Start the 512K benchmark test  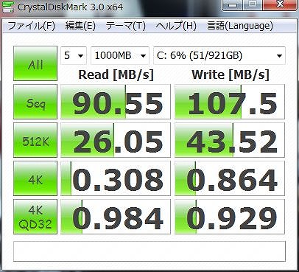(35, 140)
